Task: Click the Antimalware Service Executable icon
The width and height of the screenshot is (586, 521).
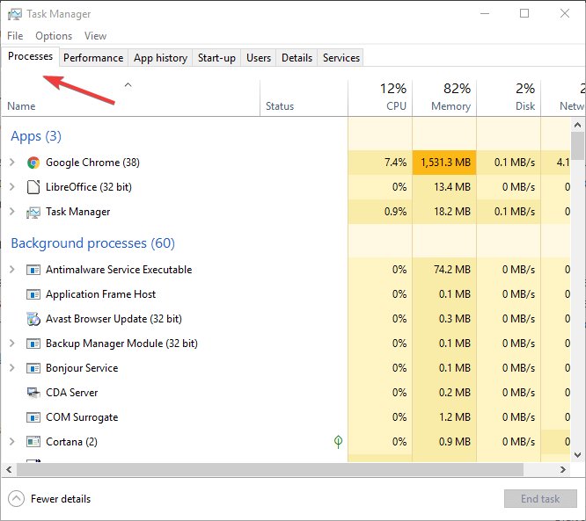Action: 33,270
